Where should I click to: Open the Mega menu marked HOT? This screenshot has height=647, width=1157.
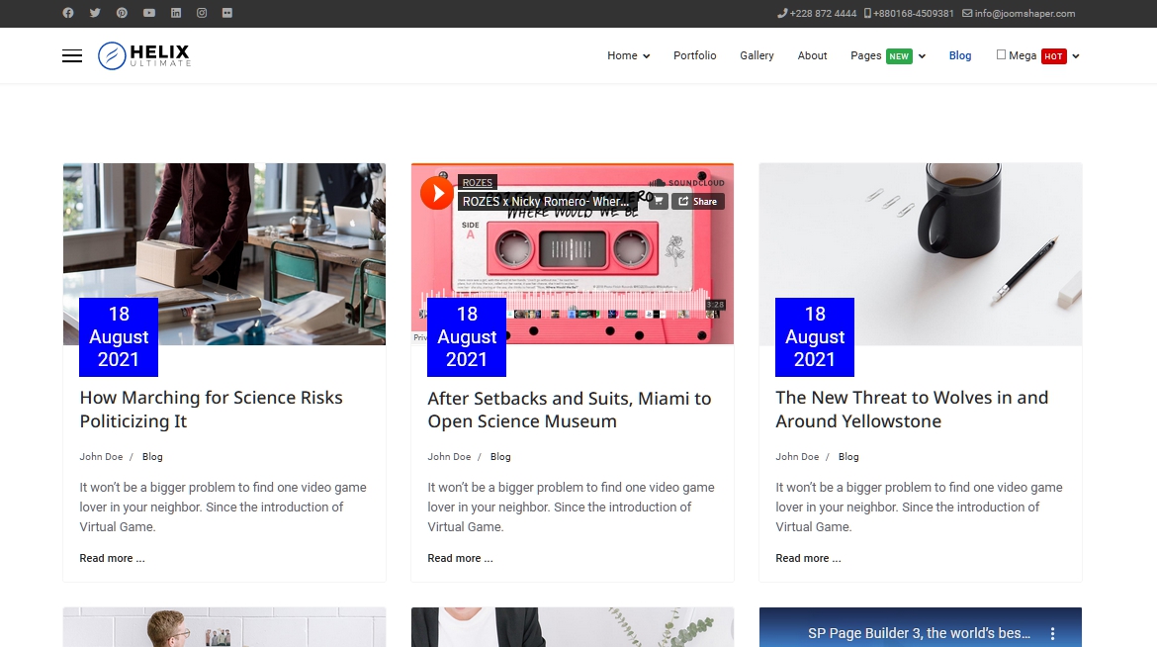tap(1037, 56)
